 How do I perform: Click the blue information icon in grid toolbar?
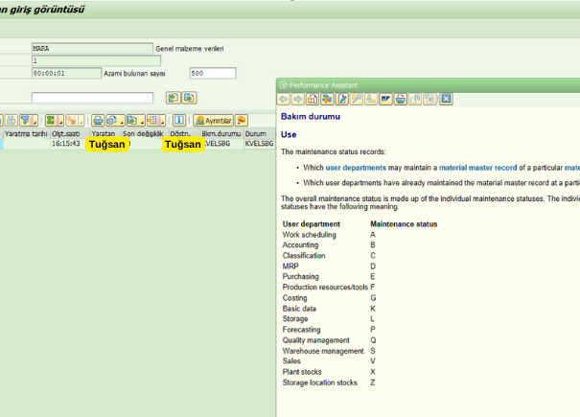(x=178, y=120)
